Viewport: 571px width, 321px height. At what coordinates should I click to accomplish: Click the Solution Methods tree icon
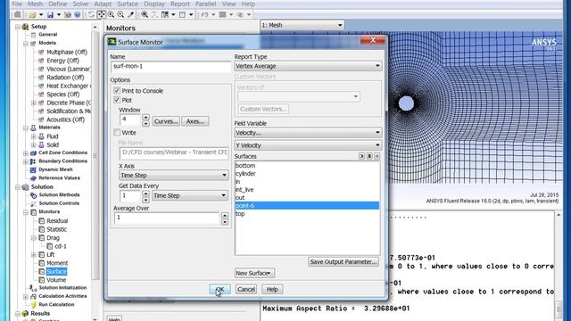33,195
